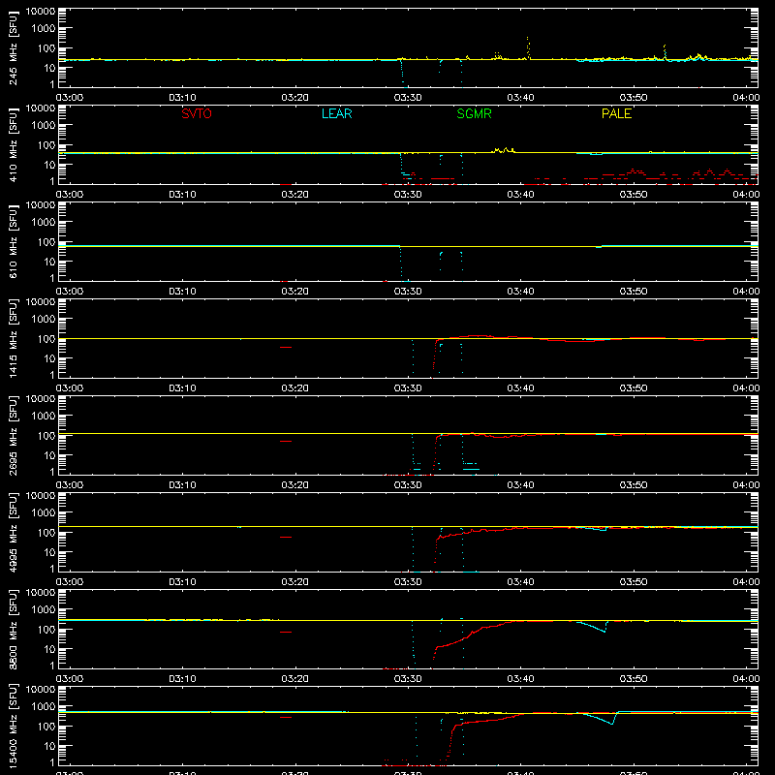Click the yellow PALE legend label
The width and height of the screenshot is (775, 775).
616,113
